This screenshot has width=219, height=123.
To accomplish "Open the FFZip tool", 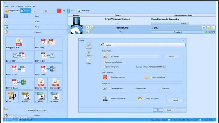I will point(12,97).
